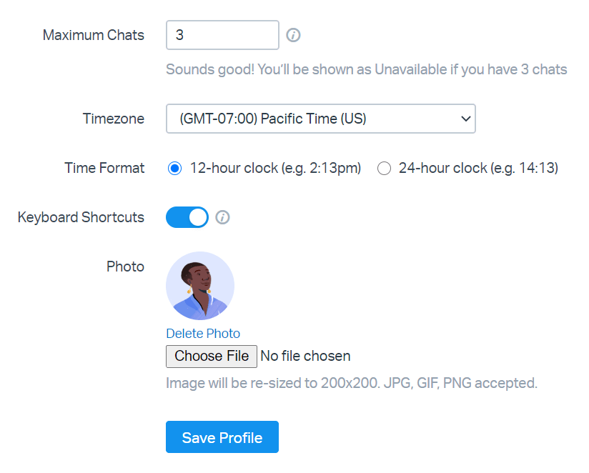589x473 pixels.
Task: Disable the Keyboard Shortcuts switch
Action: tap(187, 217)
